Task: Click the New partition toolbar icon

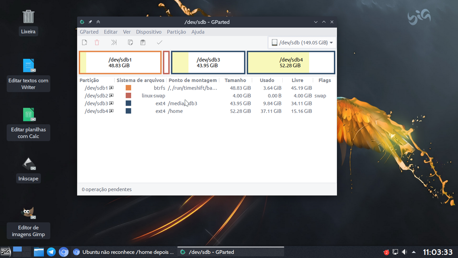Action: [x=84, y=42]
